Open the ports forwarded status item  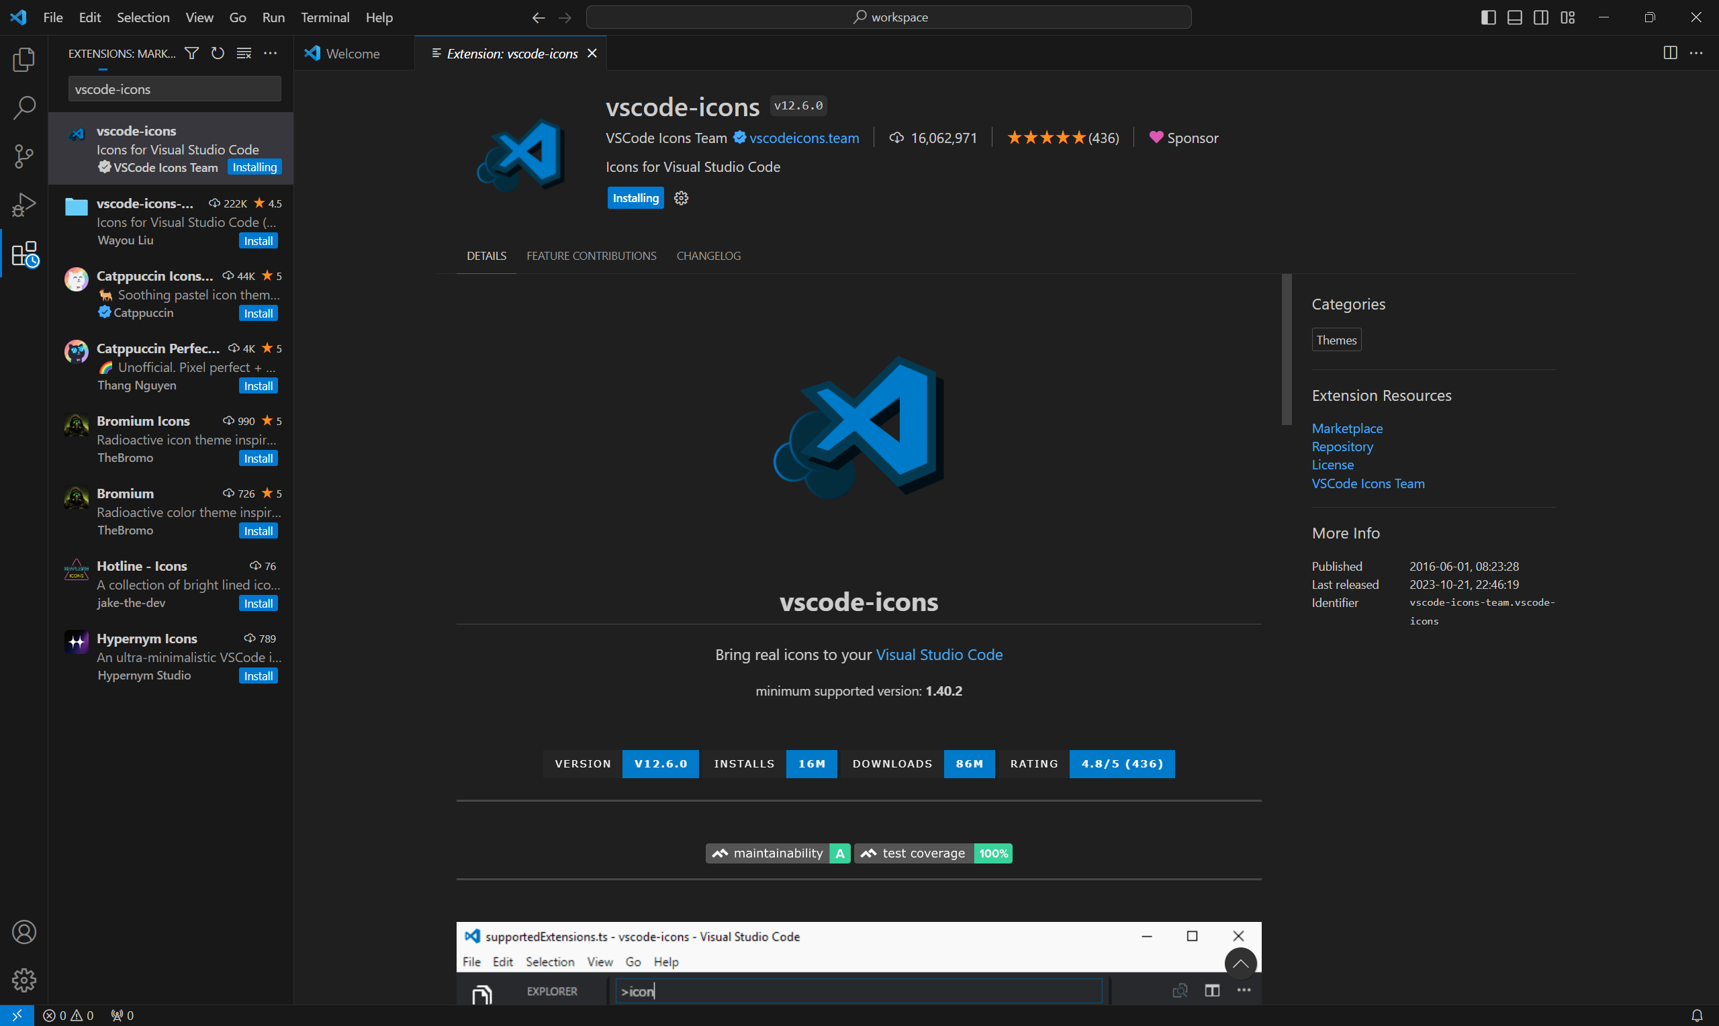(x=122, y=1015)
